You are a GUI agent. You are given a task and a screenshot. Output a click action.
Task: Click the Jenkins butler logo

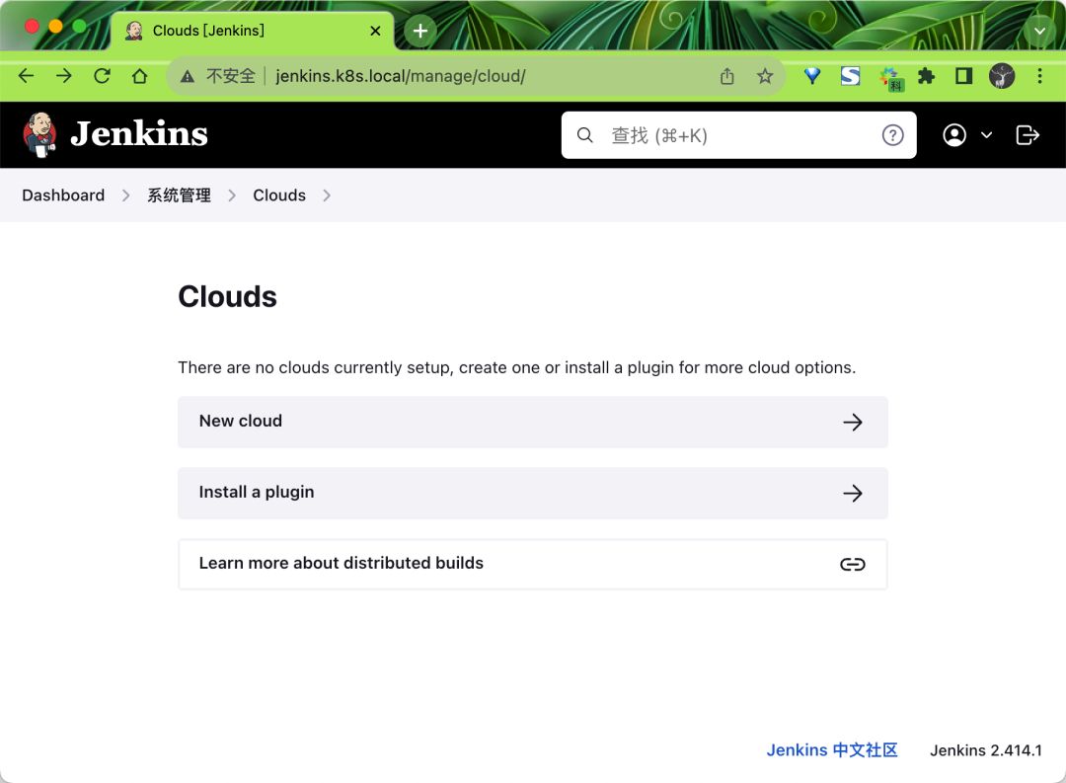click(39, 134)
